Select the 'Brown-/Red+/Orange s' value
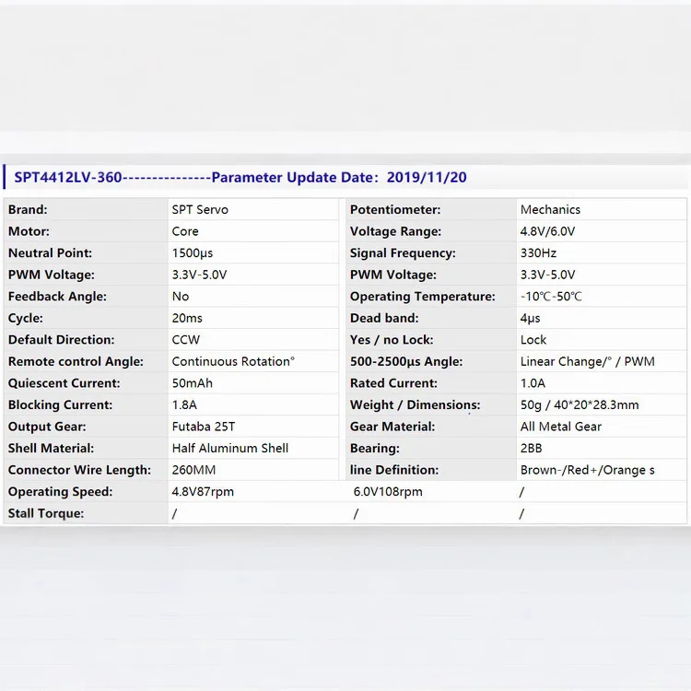Screen dimensions: 691x691 click(x=588, y=469)
